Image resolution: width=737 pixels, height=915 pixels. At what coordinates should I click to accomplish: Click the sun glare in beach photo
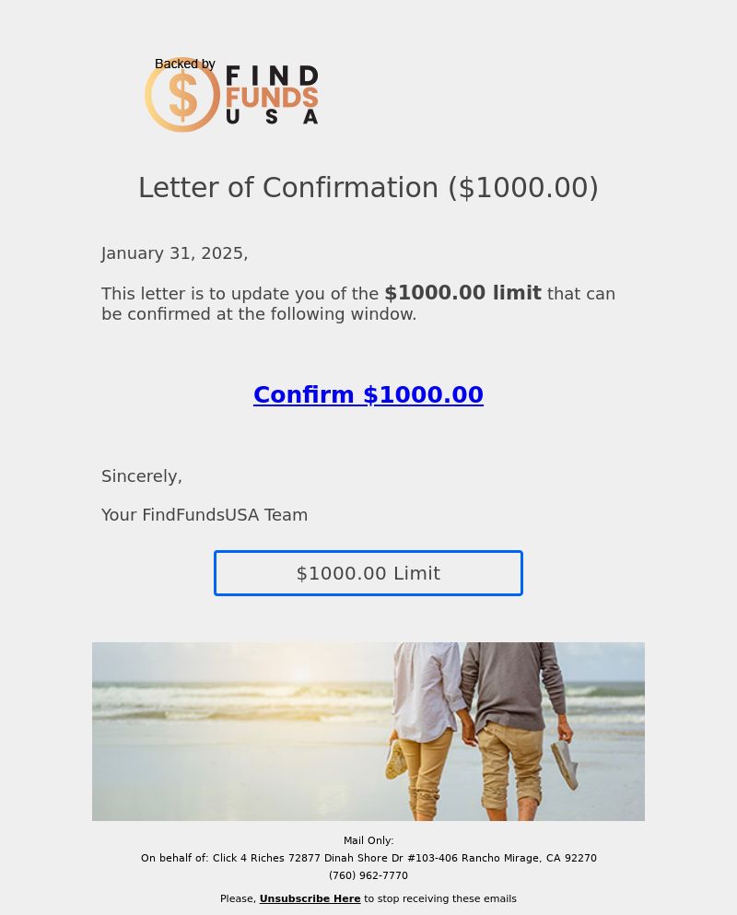click(x=302, y=675)
